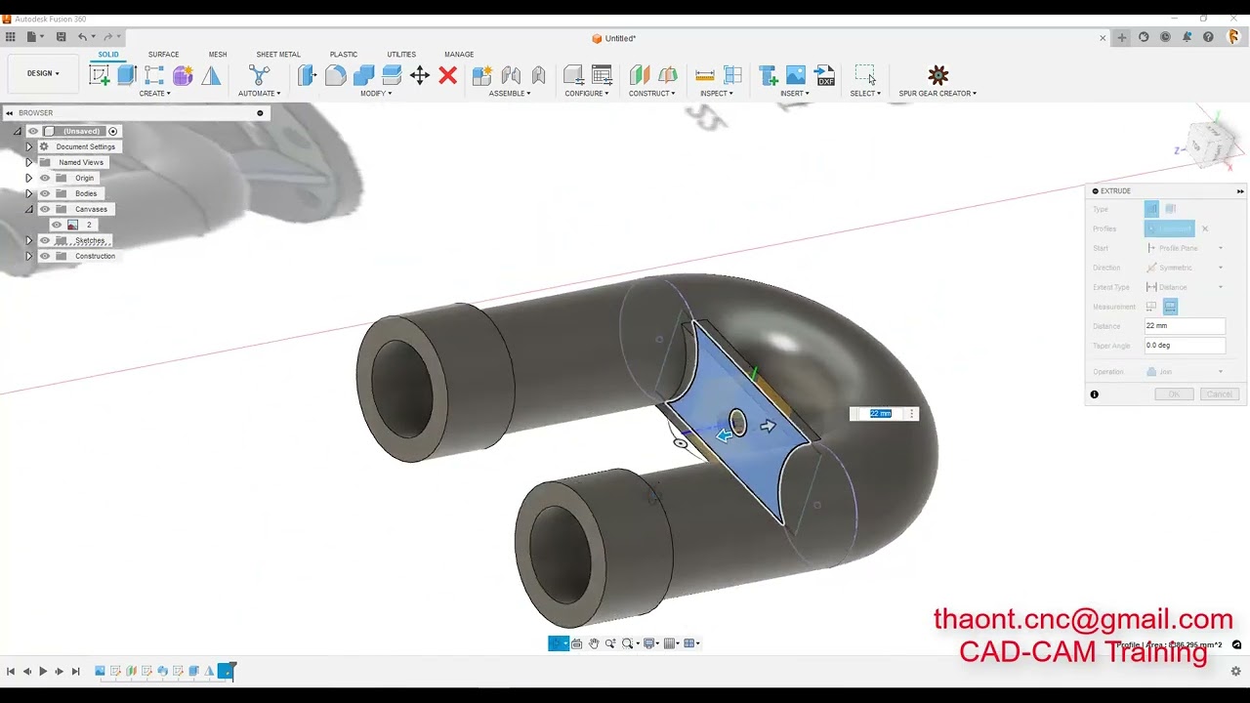Click the Insert McMaster-Carr Component icon
Screen dimensions: 1250x703
pos(769,75)
